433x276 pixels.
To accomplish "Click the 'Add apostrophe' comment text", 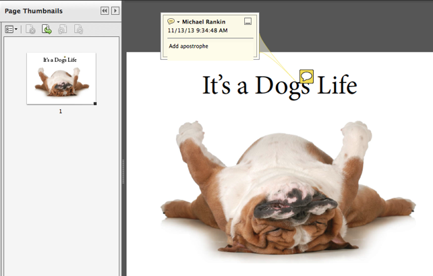I will click(x=189, y=46).
